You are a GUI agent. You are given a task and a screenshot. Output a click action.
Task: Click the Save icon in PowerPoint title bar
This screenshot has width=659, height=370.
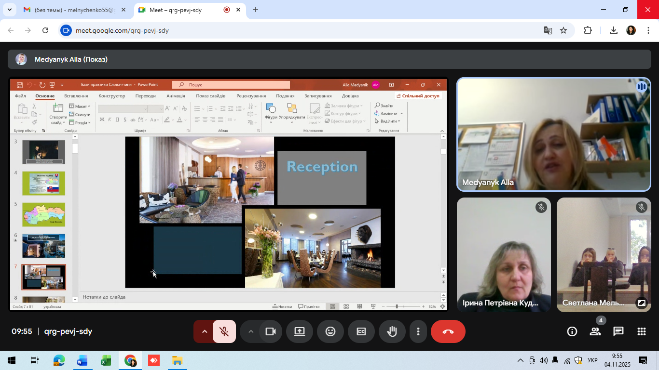[x=20, y=85]
